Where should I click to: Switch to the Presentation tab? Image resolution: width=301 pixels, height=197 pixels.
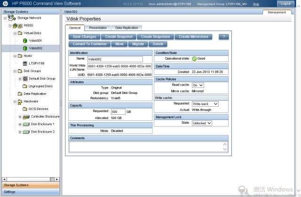pyautogui.click(x=98, y=28)
